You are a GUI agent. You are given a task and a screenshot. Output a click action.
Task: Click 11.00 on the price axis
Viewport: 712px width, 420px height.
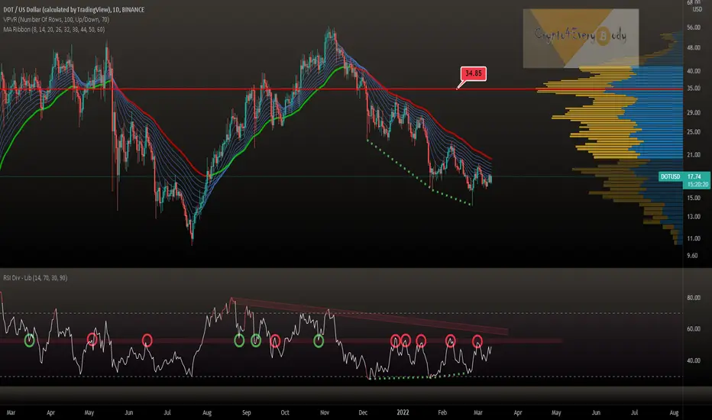pos(694,238)
